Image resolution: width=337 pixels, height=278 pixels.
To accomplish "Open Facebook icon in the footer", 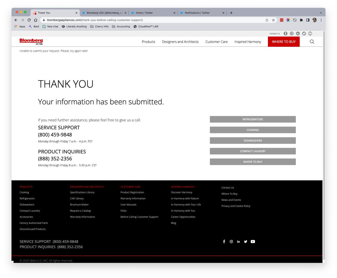I will (224, 242).
